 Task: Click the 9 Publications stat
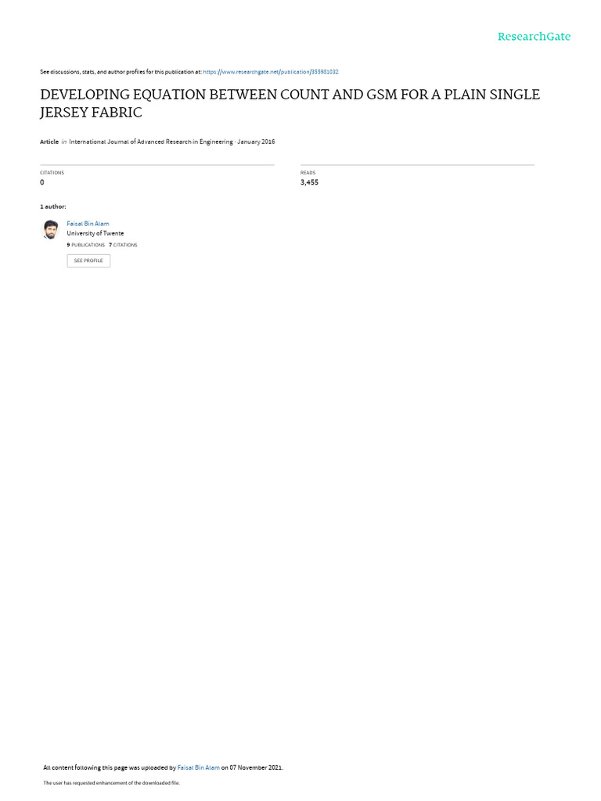pos(86,245)
